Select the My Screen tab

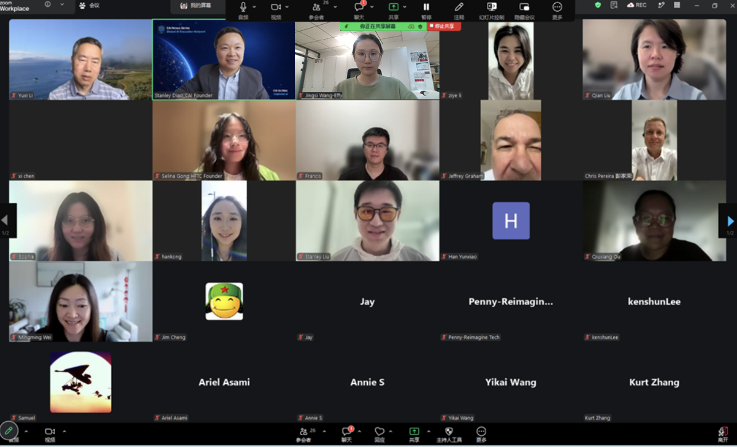tap(196, 6)
